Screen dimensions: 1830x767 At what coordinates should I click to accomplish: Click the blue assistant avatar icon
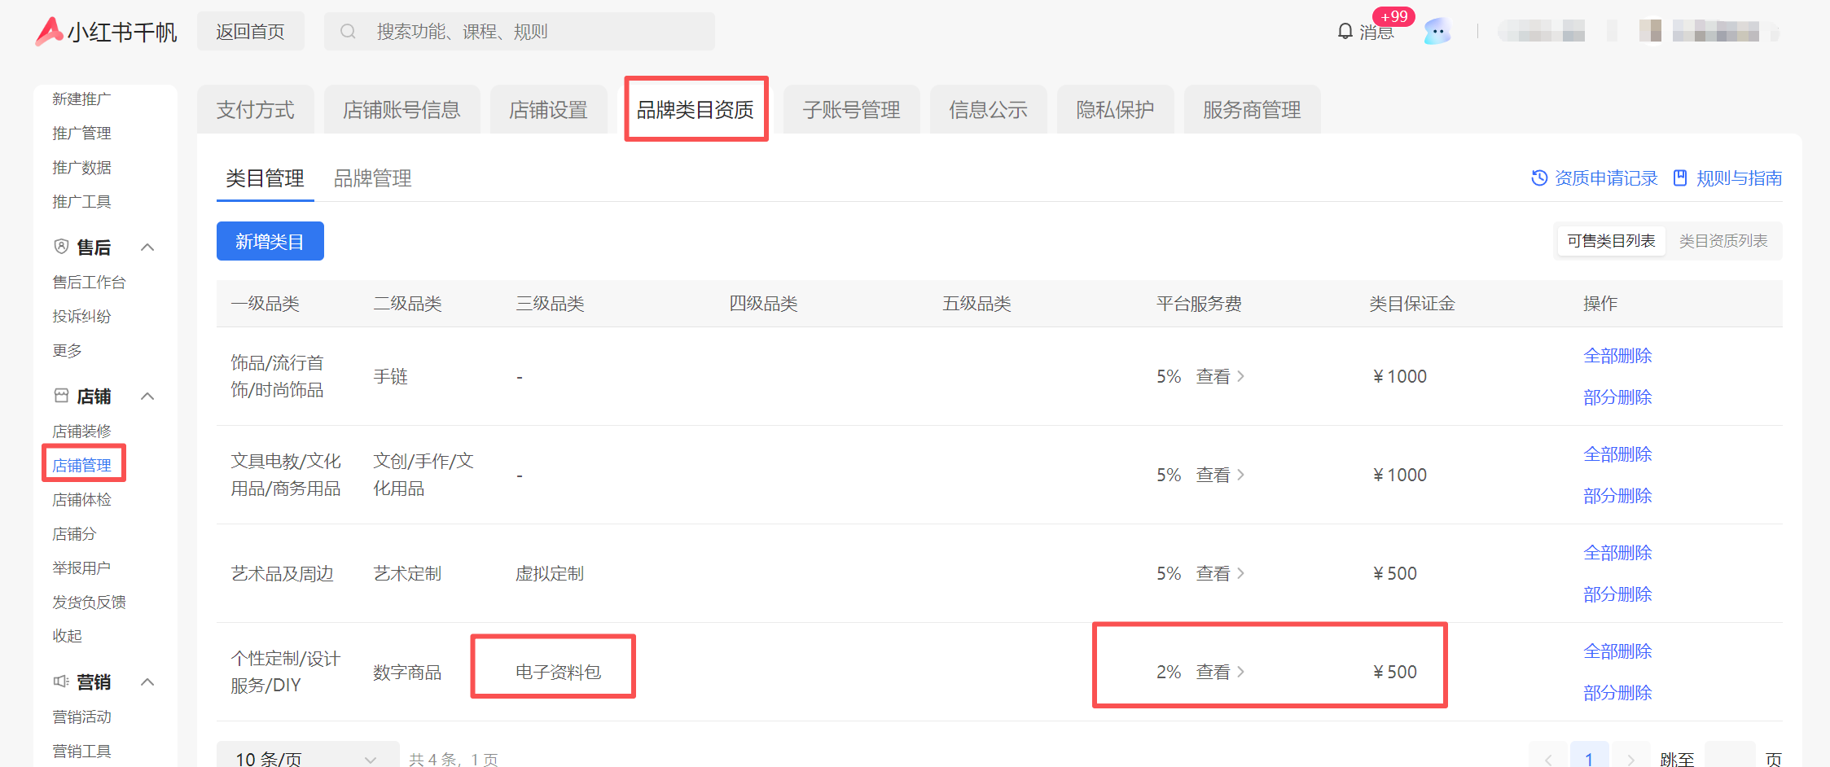[x=1437, y=31]
